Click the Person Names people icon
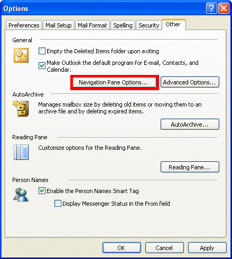Screen dimensions: 232x259 pyautogui.click(x=21, y=195)
